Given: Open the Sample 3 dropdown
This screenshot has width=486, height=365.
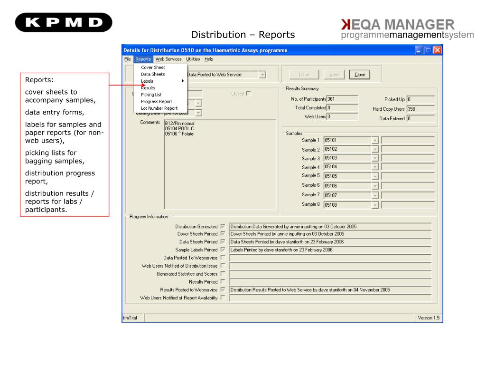Looking at the screenshot, I should point(375,158).
